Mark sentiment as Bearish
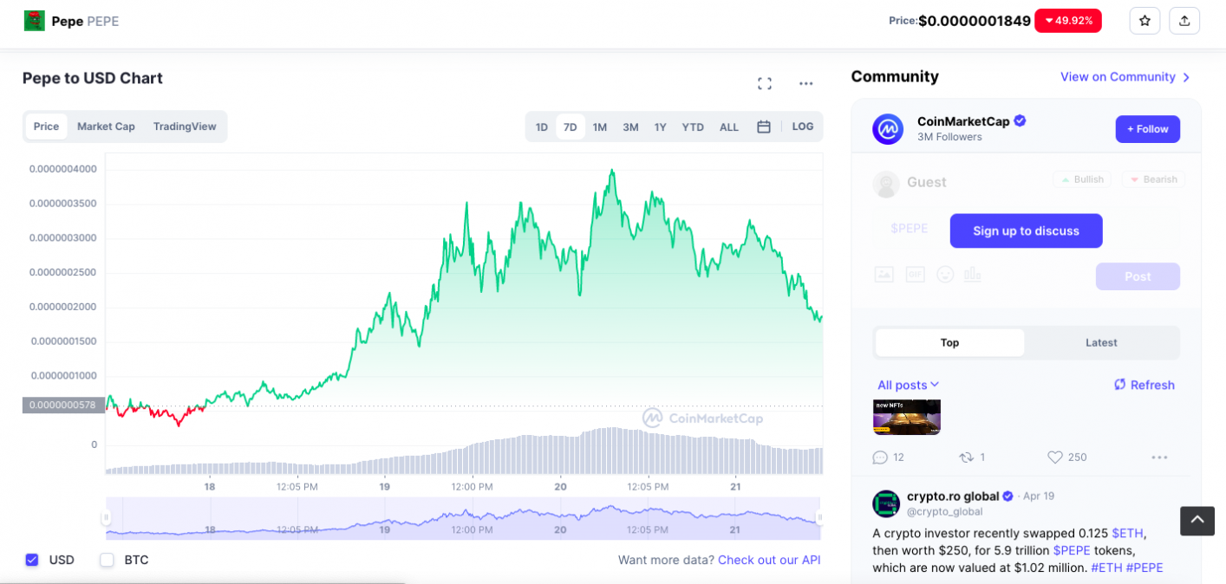Image resolution: width=1226 pixels, height=584 pixels. point(1153,179)
